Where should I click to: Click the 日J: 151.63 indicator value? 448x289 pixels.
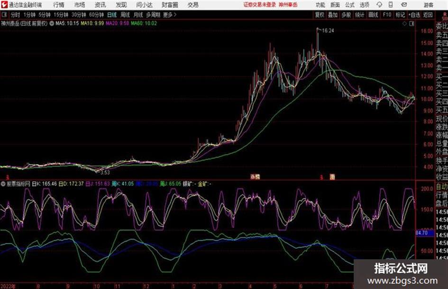(x=98, y=184)
